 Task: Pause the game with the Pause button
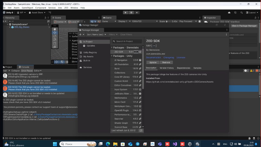coord(131,12)
